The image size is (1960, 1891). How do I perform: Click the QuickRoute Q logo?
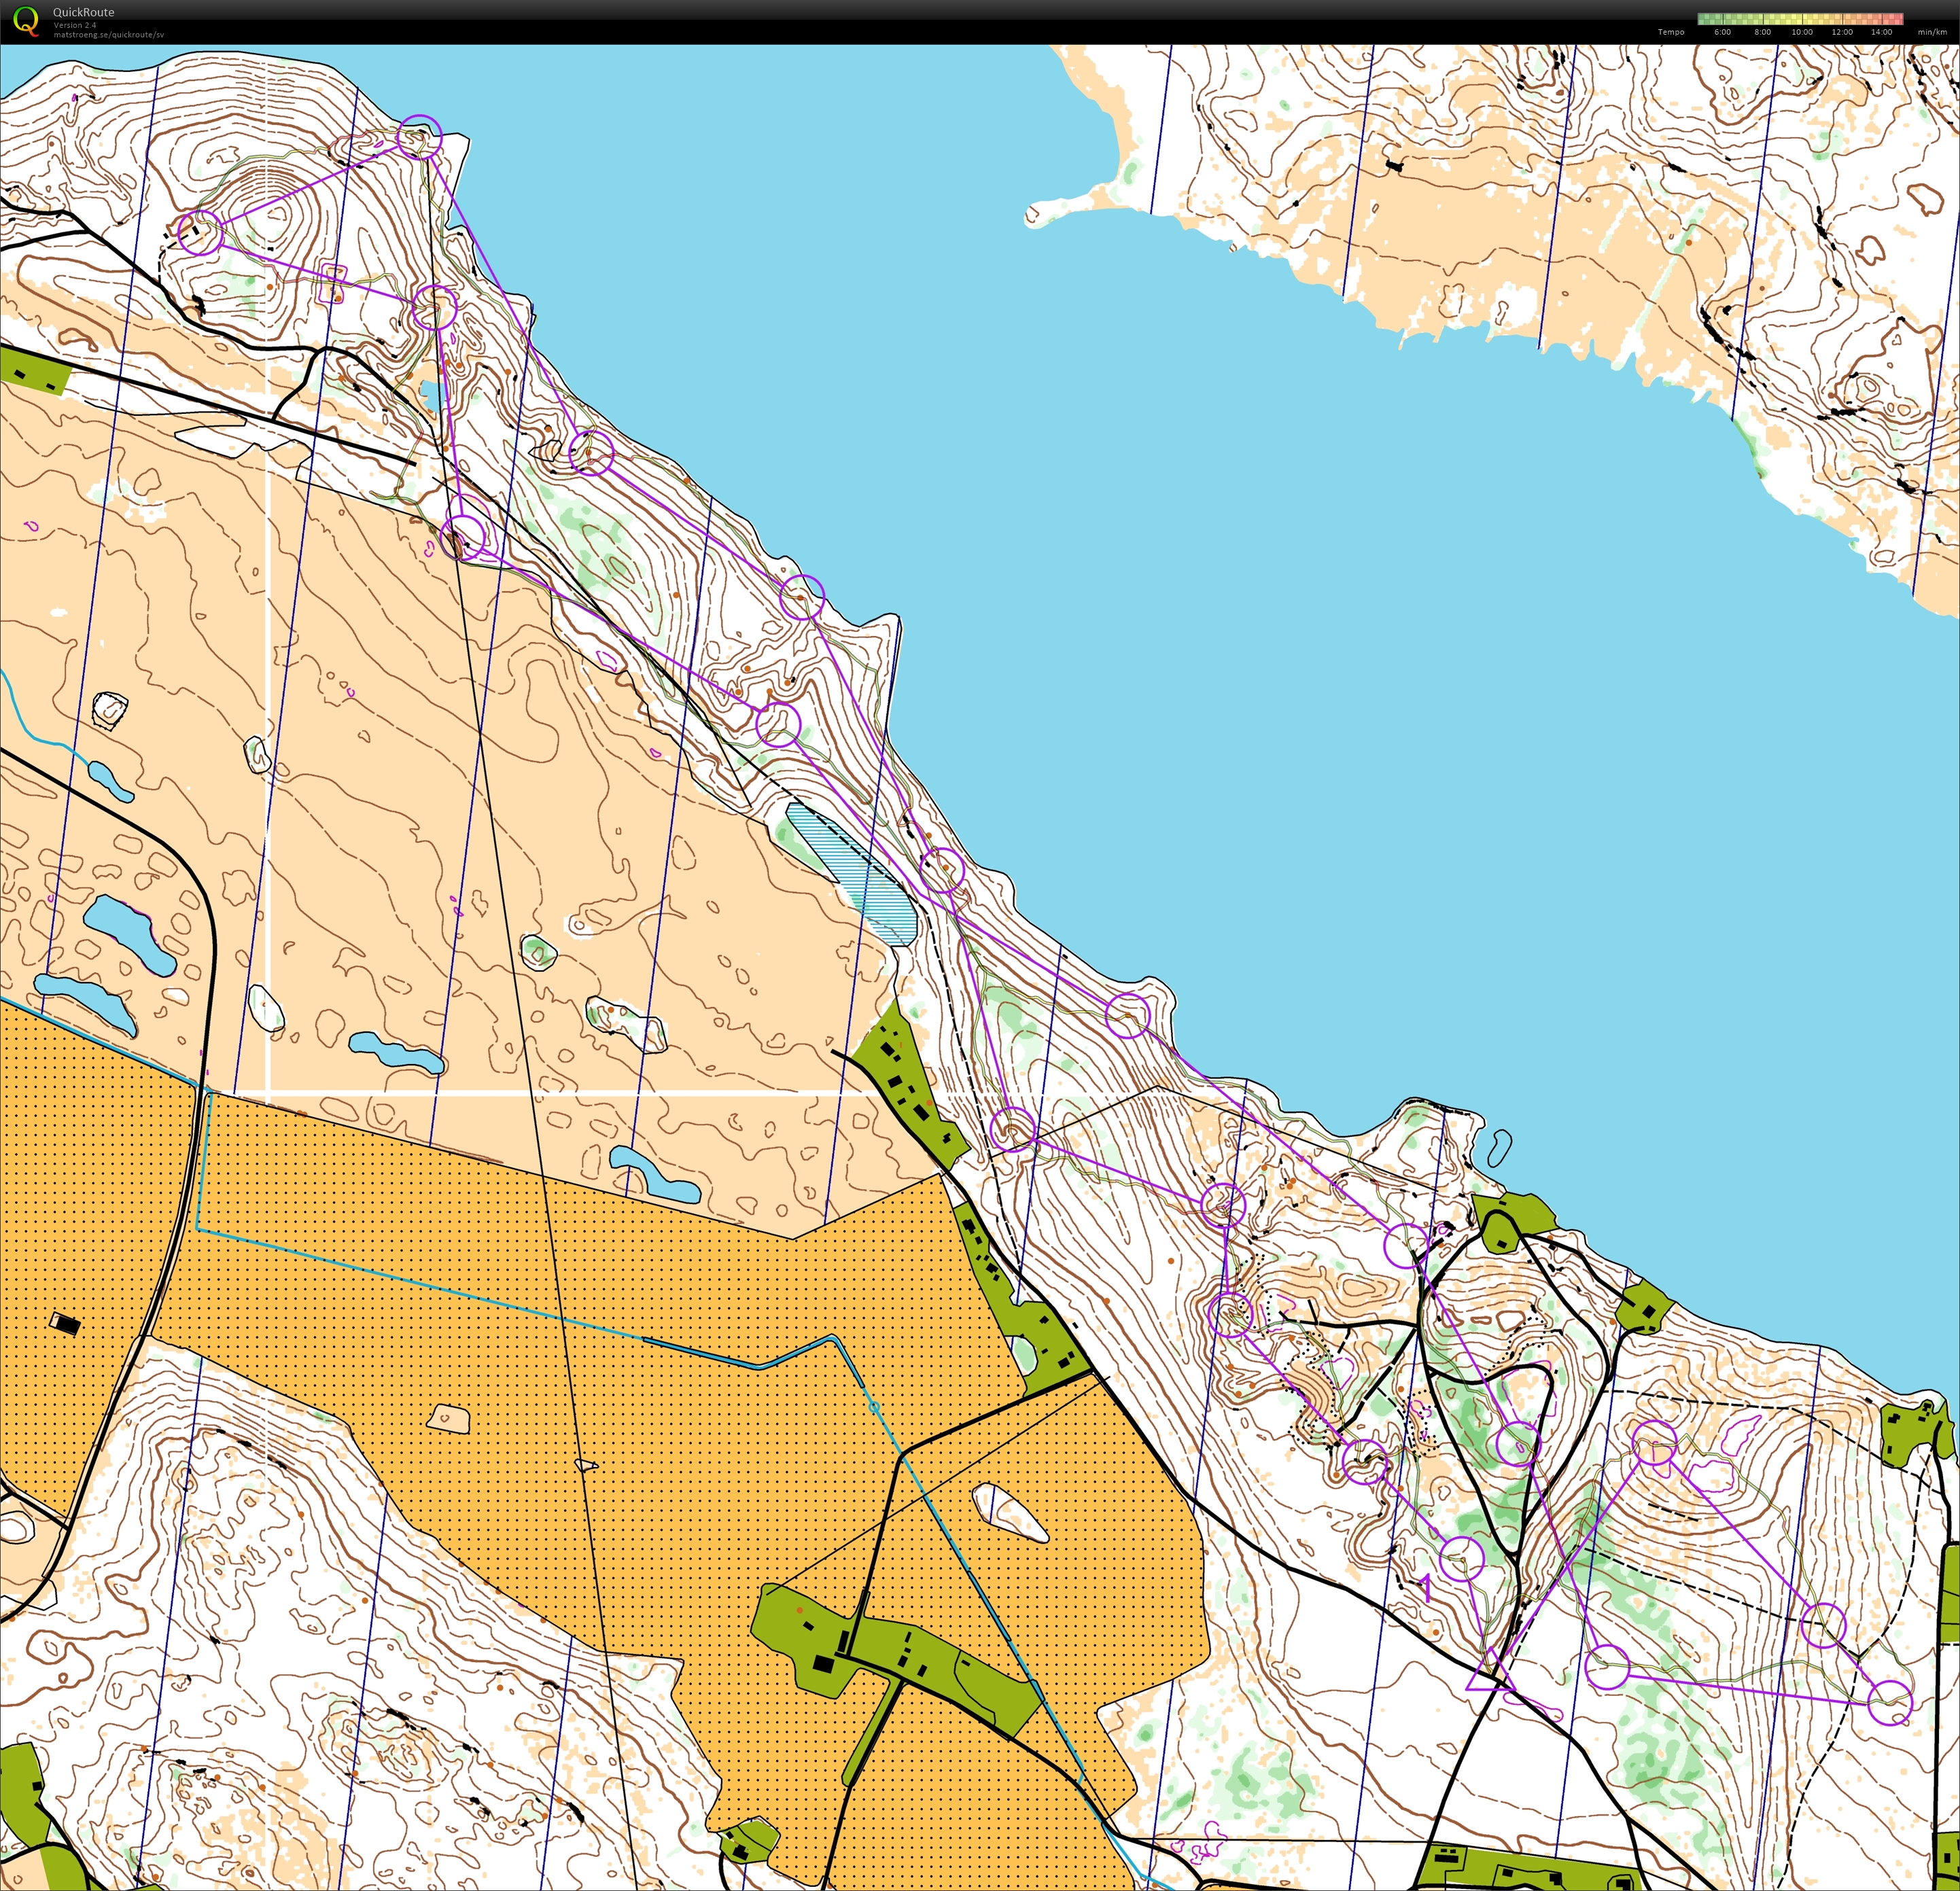click(x=25, y=20)
